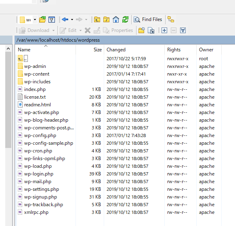The height and width of the screenshot is (226, 235).
Task: Go to the home directory icon
Action: coord(116,20)
